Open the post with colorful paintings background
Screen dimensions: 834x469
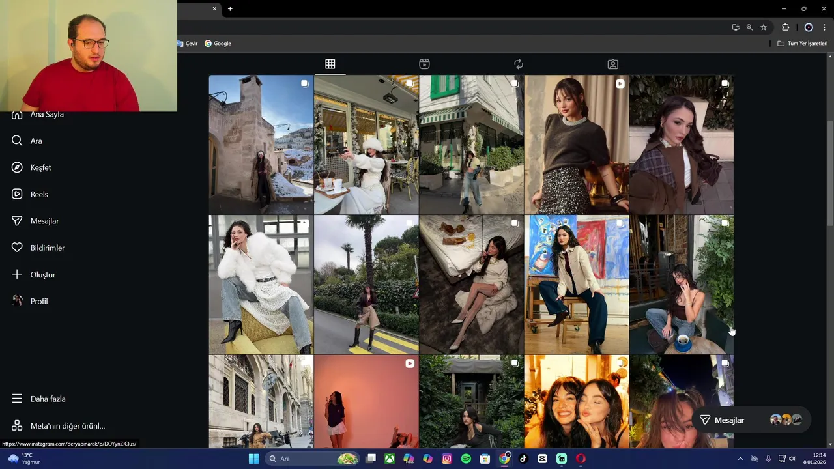tap(576, 285)
